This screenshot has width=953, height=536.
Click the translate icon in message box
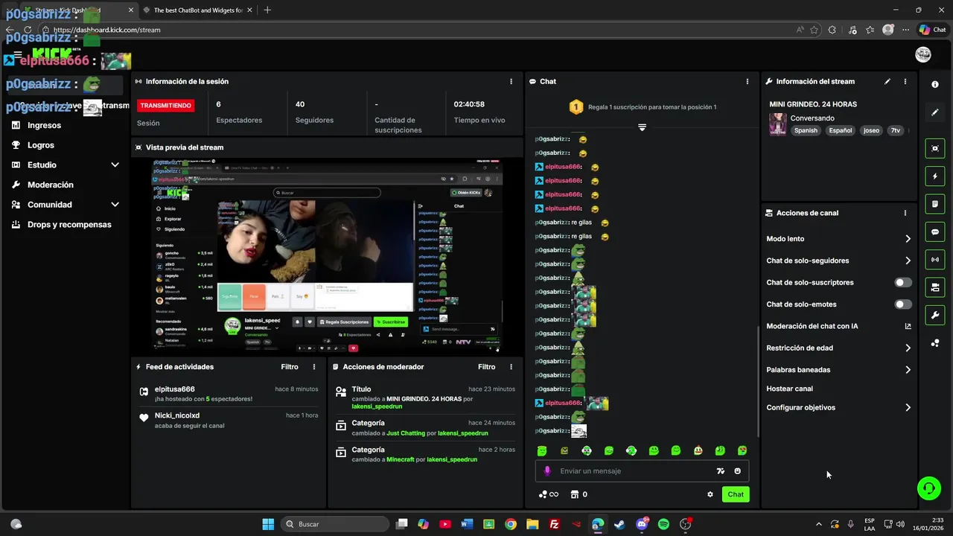(720, 471)
